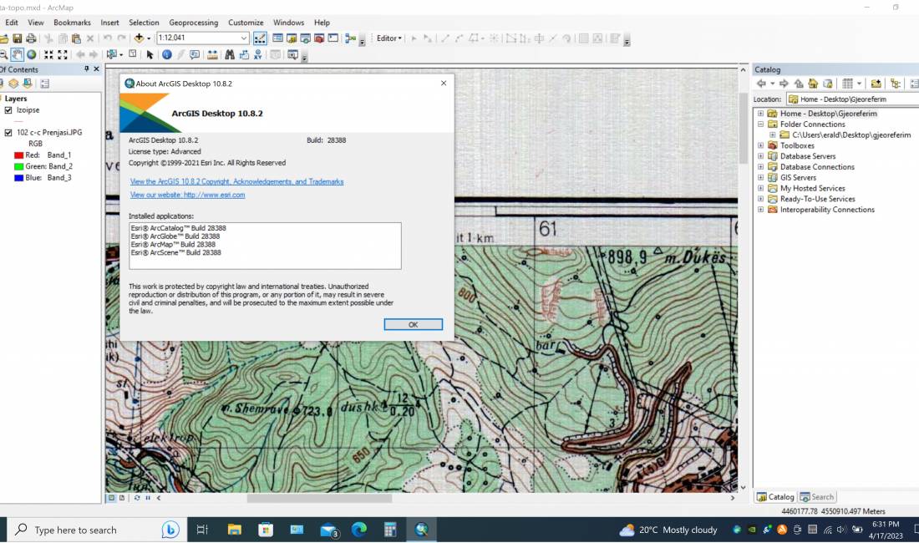Toggle the 102 c-c Prenjasi.JPG layer checkbox

pos(8,132)
